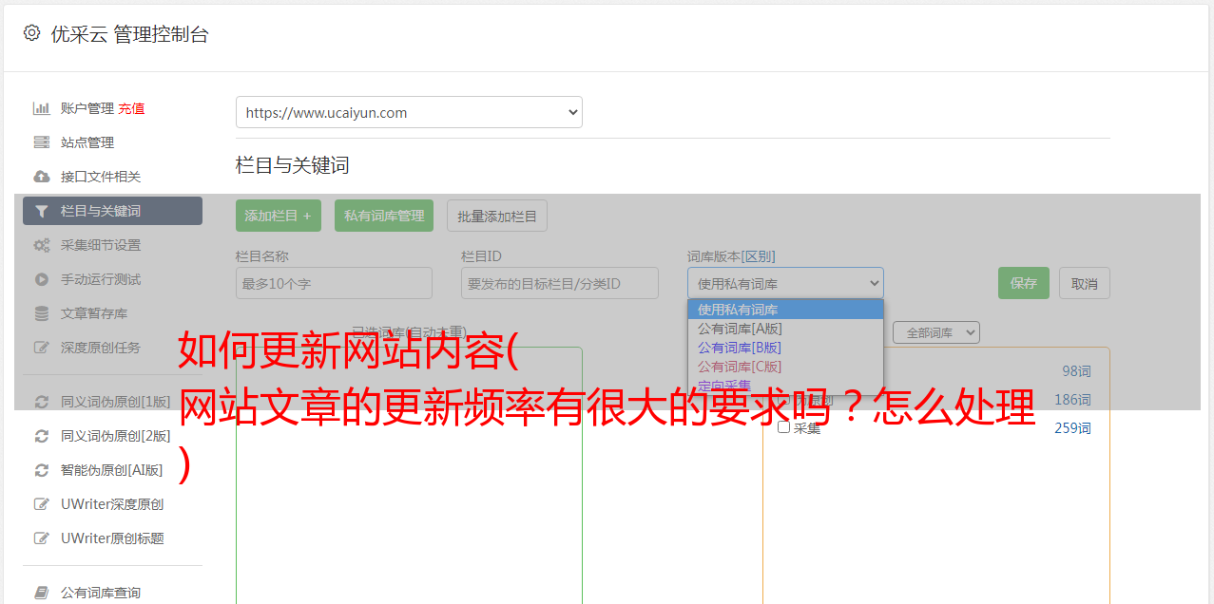The width and height of the screenshot is (1214, 604).
Task: Open the site URL dropdown https://www.ucaiyun.com
Action: [x=409, y=112]
